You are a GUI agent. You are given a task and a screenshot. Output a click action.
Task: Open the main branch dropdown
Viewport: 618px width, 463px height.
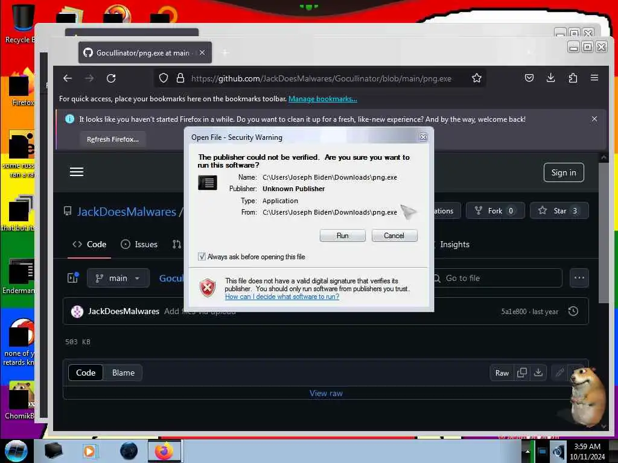(x=118, y=279)
